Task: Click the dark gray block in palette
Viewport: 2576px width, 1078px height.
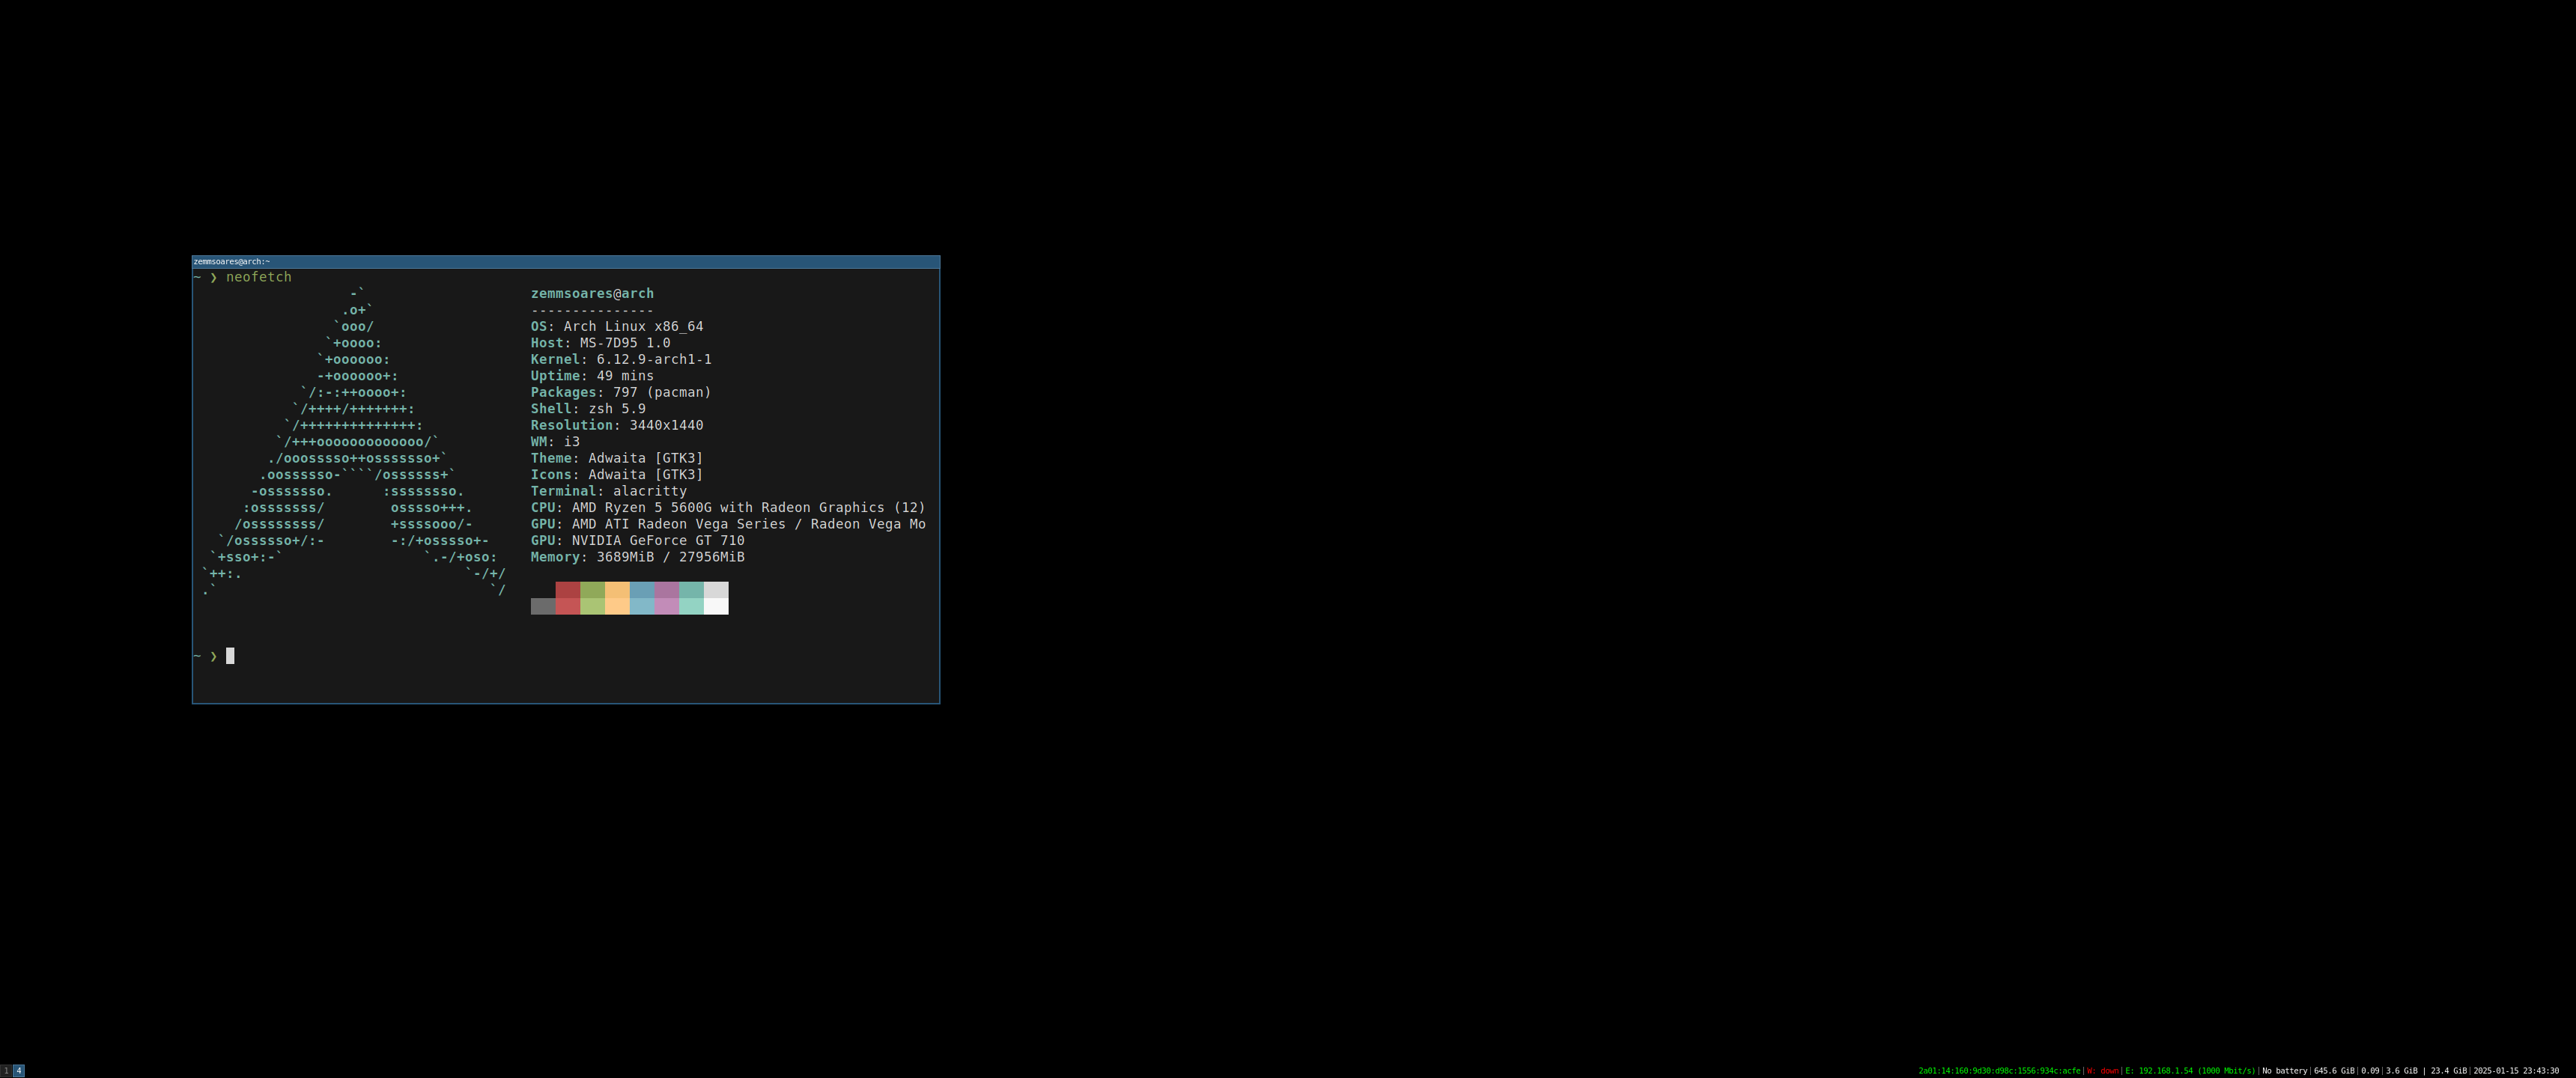Action: pyautogui.click(x=543, y=606)
